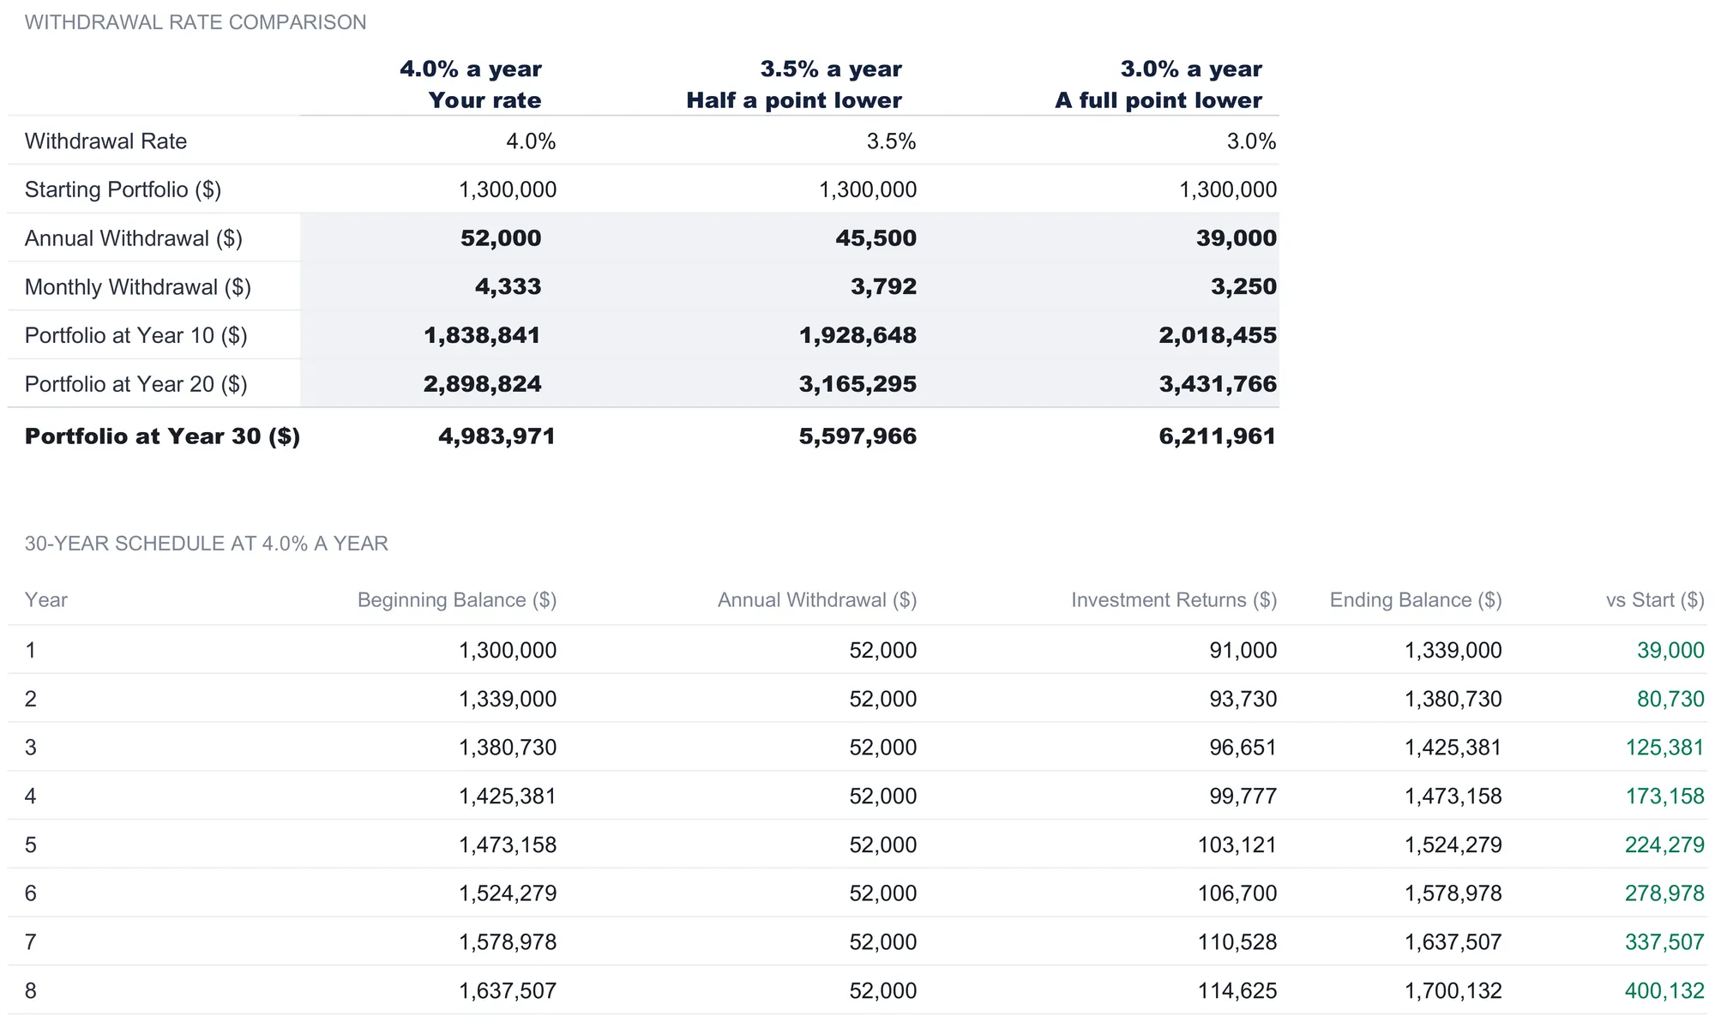Click the 'Half a point lower' label
The width and height of the screenshot is (1715, 1022).
click(794, 100)
